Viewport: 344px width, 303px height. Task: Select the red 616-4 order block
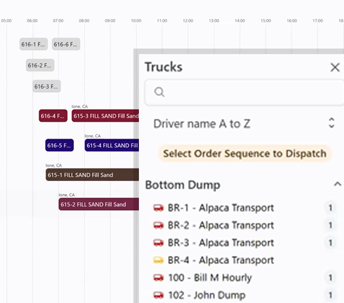pos(53,116)
